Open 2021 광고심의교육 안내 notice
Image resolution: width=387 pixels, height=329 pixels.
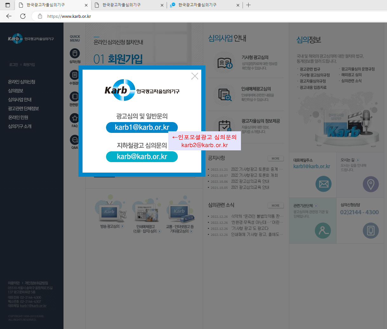[x=250, y=188]
